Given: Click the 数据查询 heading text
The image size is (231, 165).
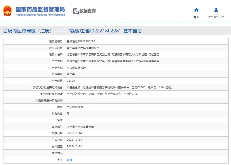Looking at the screenshot, I should click(87, 11).
